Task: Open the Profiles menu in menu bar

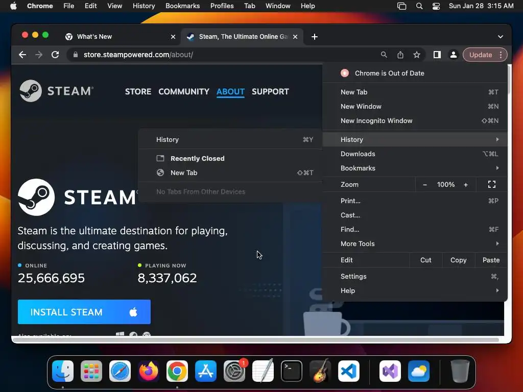Action: tap(222, 6)
